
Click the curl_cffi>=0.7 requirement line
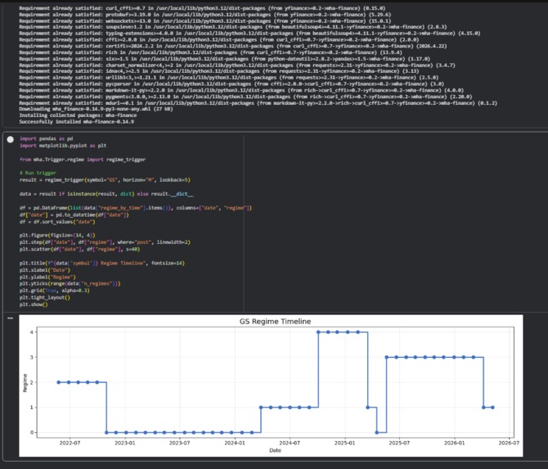pyautogui.click(x=202, y=8)
